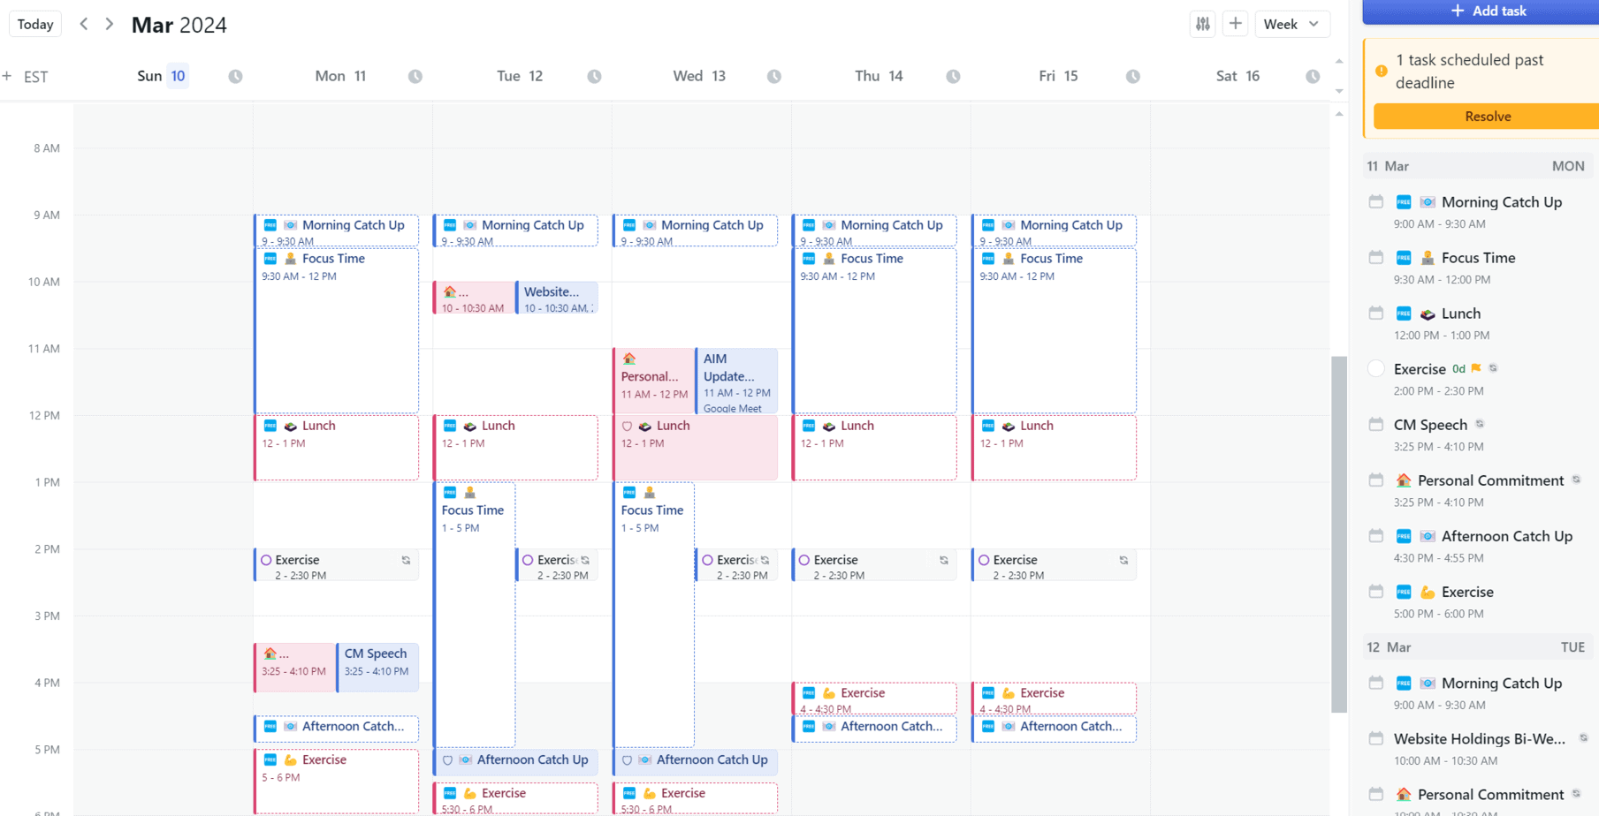Check off Friday's 2 PM Exercise circle

pos(984,560)
